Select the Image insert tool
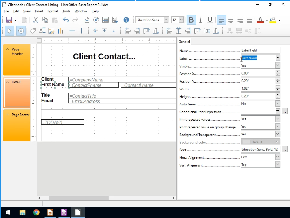 coord(51,31)
